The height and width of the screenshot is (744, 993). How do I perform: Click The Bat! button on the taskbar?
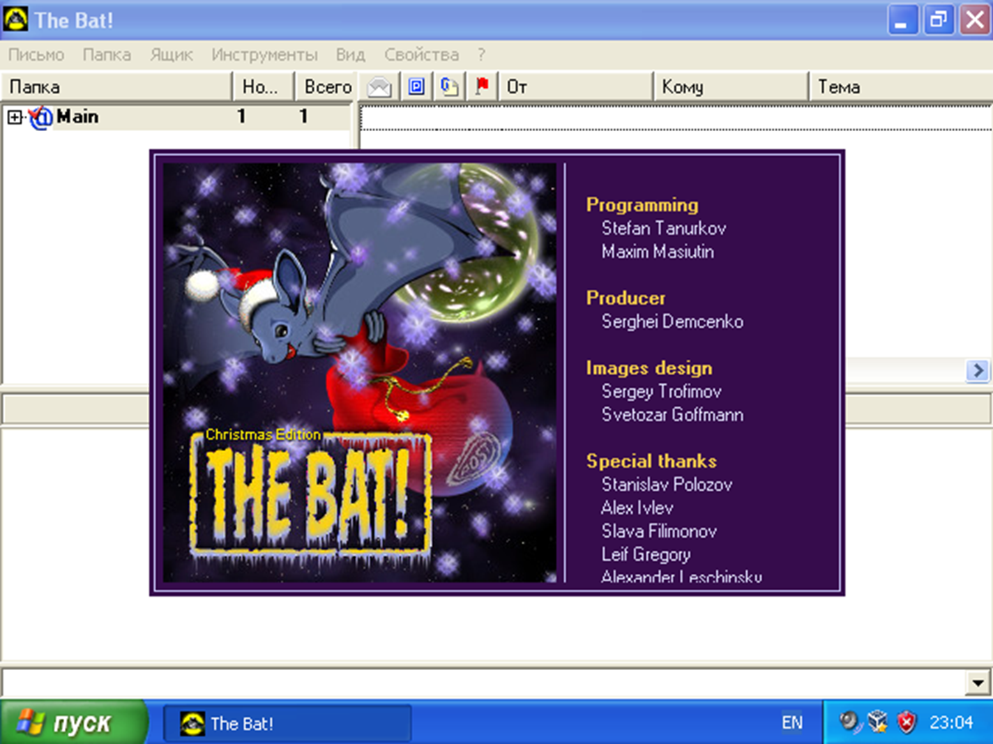[x=286, y=723]
